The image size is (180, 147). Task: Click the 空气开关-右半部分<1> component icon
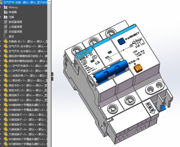(6, 46)
